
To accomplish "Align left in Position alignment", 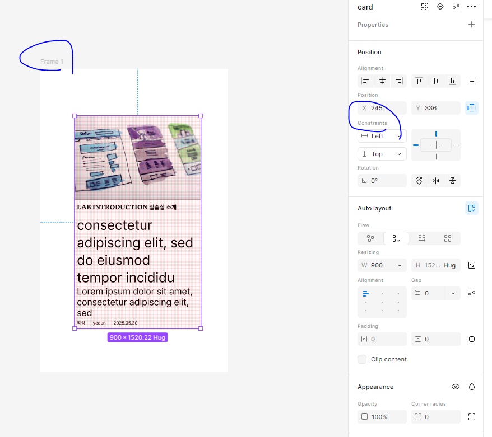I will (365, 81).
